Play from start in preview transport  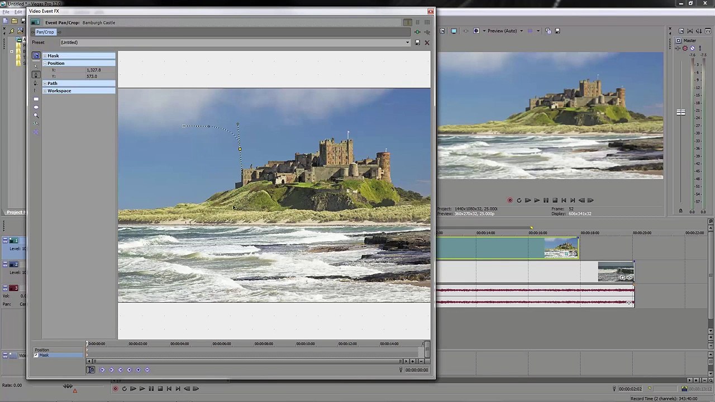[528, 200]
